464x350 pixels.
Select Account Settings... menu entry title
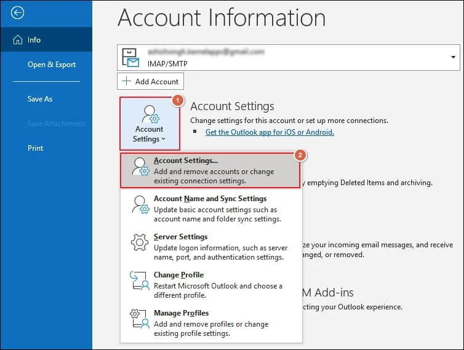tap(186, 161)
